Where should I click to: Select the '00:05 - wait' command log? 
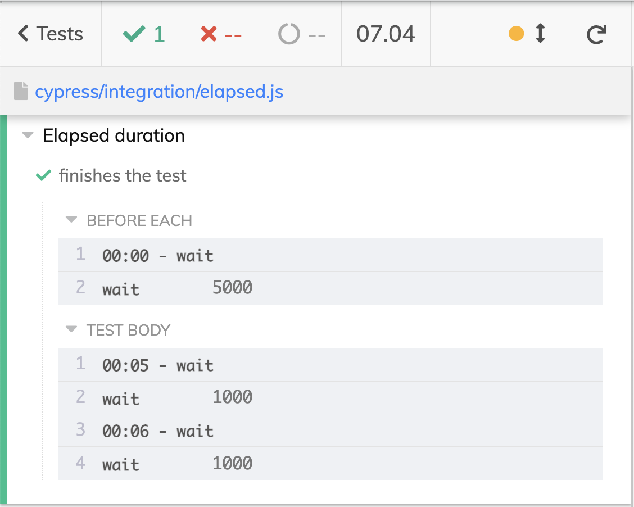(x=158, y=365)
